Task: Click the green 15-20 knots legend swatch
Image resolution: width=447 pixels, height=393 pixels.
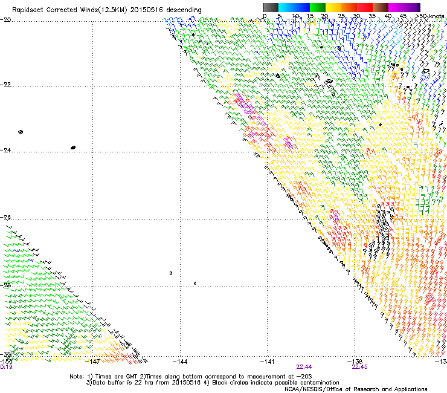Action: 318,7
